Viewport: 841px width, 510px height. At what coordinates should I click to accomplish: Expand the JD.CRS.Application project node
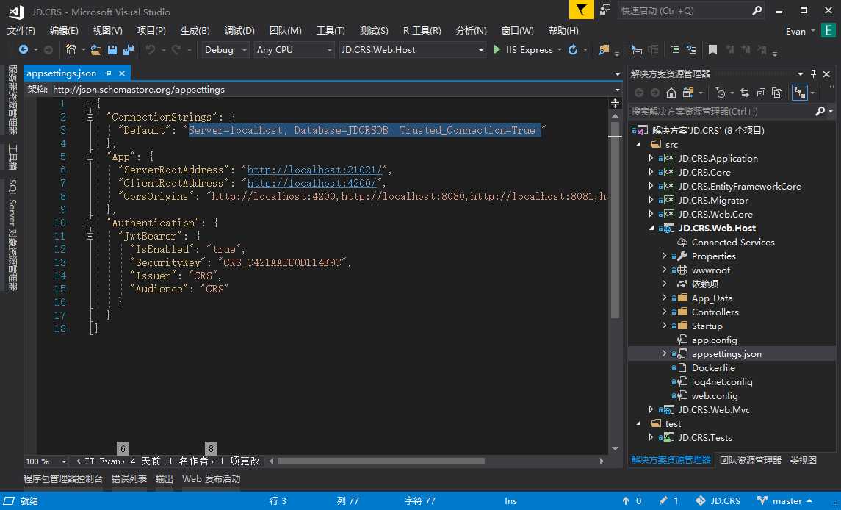pos(651,158)
